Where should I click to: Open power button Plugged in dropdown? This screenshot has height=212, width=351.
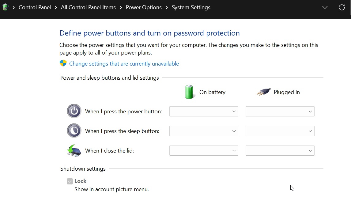point(280,112)
